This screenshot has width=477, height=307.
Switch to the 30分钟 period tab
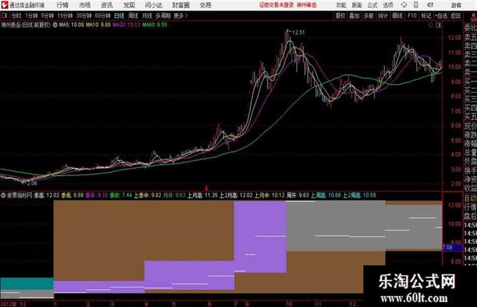pos(84,16)
